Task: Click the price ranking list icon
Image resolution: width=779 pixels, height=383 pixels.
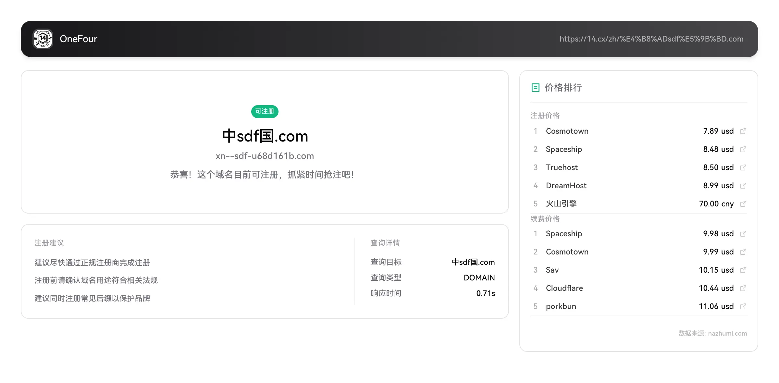Action: (535, 88)
